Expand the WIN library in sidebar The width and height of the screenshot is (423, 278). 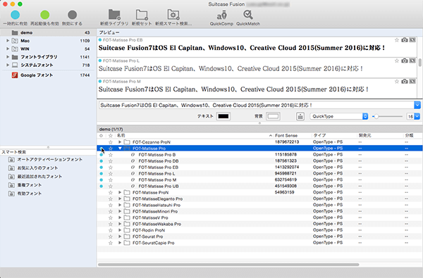click(x=8, y=49)
